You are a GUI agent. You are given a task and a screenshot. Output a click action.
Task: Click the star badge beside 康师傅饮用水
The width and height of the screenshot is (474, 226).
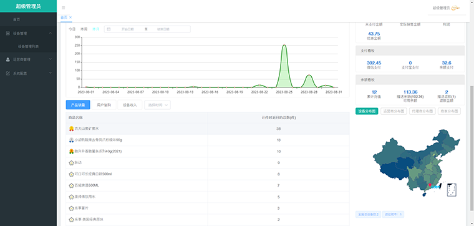[71, 197]
